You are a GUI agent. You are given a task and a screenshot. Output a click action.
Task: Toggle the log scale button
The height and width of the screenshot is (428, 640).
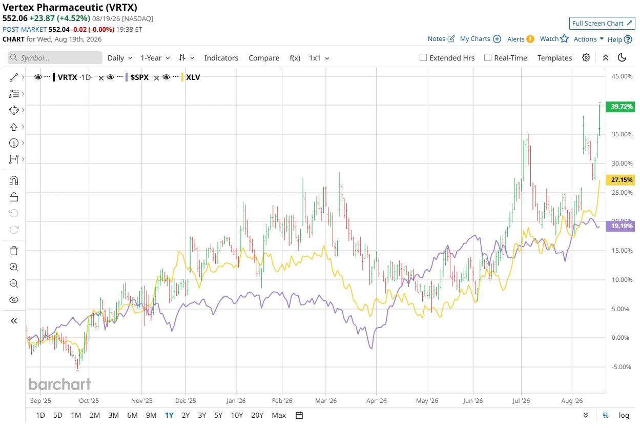624,415
